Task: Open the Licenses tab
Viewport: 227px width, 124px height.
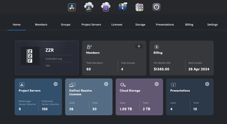Action: 117,25
